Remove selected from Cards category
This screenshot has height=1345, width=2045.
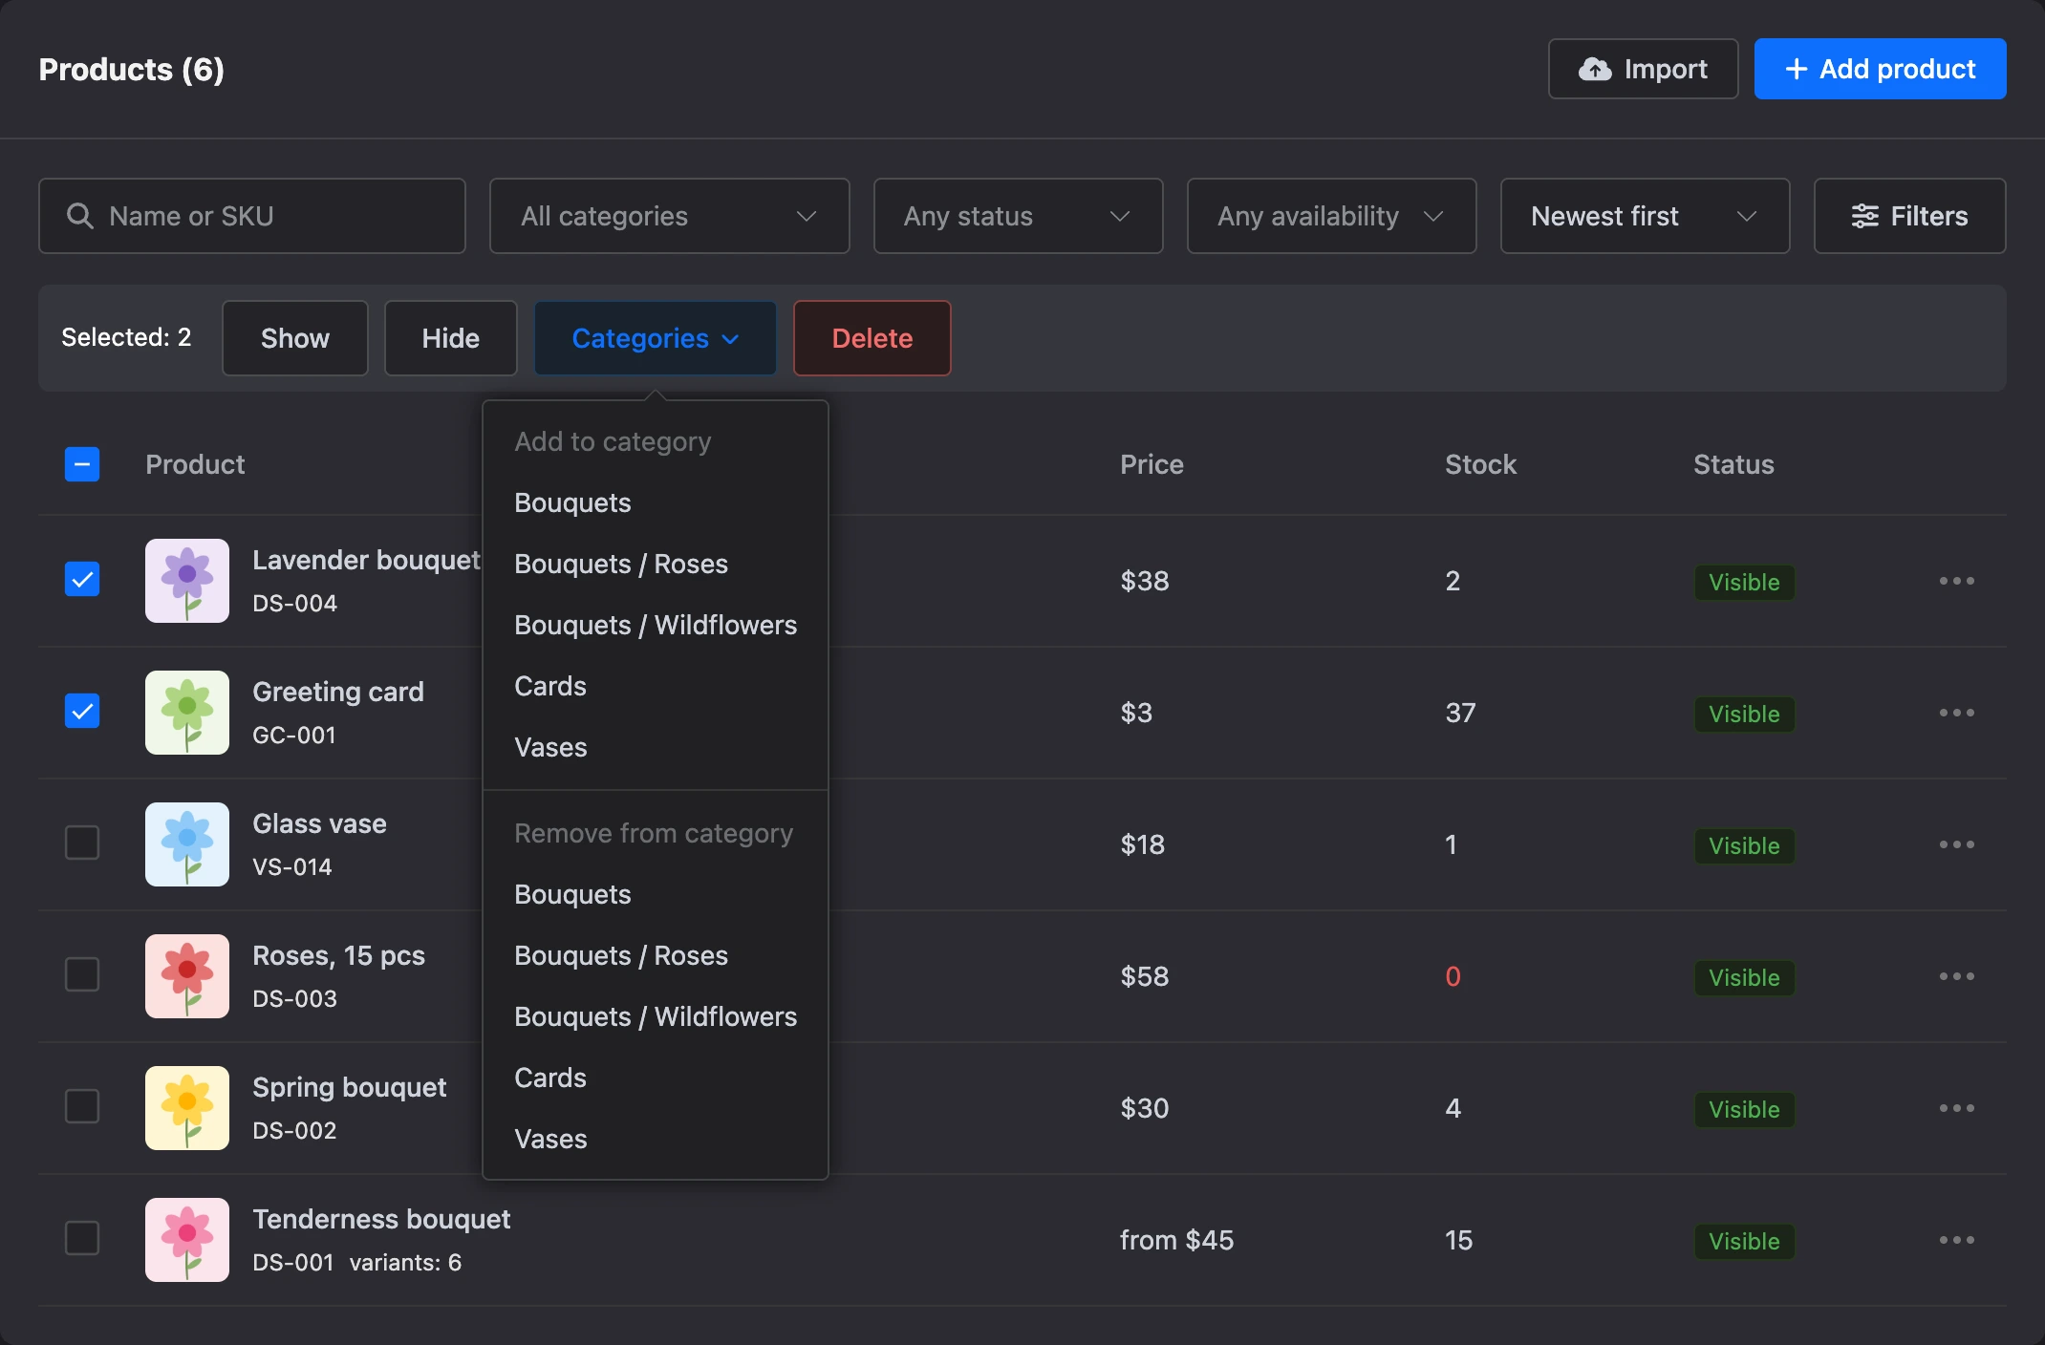[656, 1078]
